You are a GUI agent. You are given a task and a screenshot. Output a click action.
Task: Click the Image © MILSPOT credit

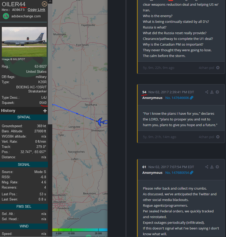[13, 59]
